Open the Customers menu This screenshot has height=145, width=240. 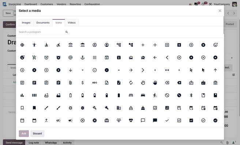pyautogui.click(x=47, y=4)
